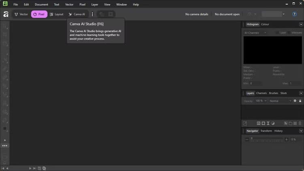Open the Vector menu in menu bar

69,4
